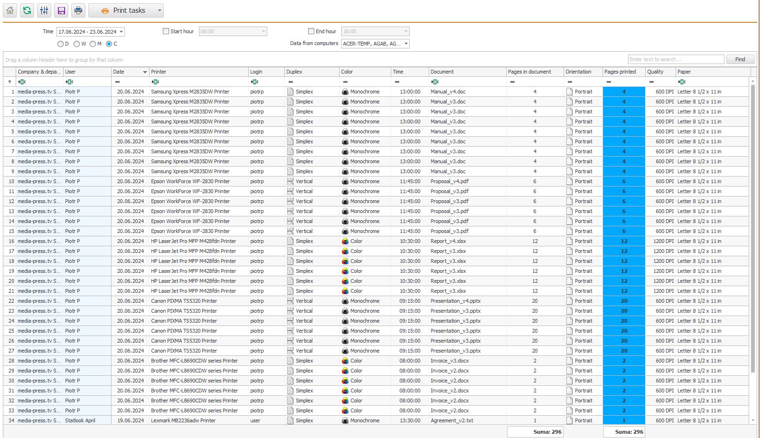The image size is (760, 438).
Task: Enable the Start hour checkbox
Action: (166, 31)
